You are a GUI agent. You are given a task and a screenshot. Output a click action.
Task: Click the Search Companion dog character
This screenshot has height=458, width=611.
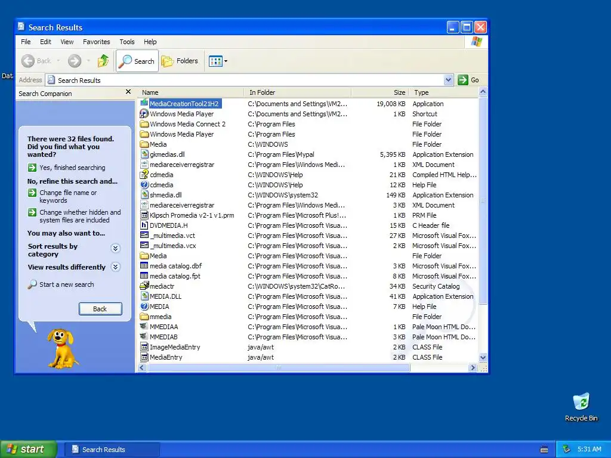(62, 348)
